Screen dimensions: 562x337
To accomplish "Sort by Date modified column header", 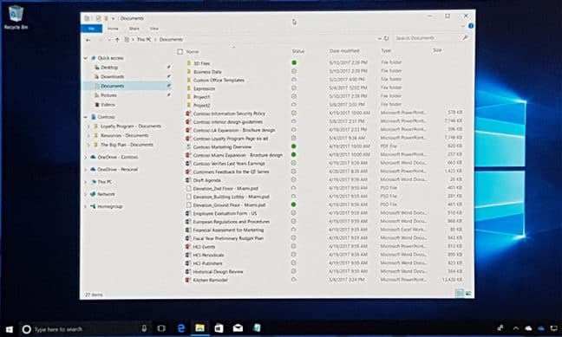I will point(344,51).
